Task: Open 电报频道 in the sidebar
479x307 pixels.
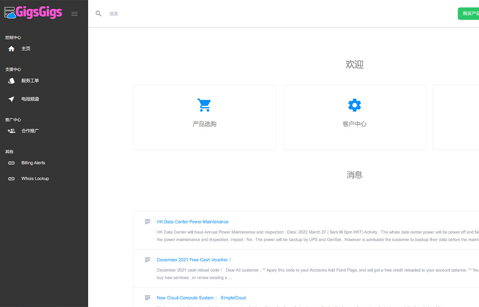Action: (x=30, y=99)
